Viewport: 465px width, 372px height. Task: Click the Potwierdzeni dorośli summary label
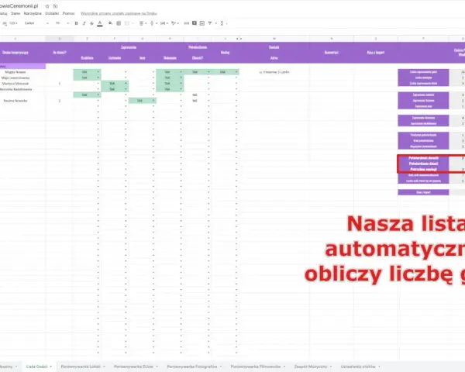(423, 158)
